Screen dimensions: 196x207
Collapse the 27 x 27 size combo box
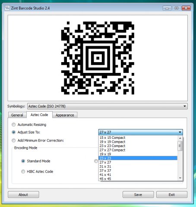click(141, 132)
